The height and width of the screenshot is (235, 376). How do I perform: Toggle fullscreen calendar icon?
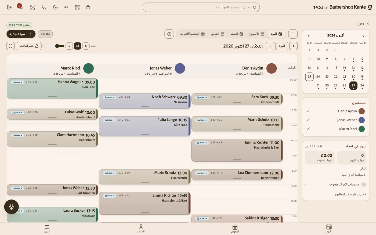pos(10,46)
